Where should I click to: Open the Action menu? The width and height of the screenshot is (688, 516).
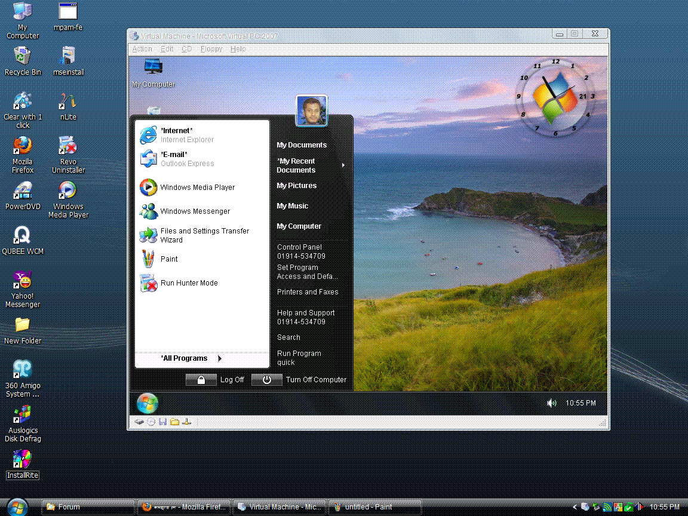142,49
